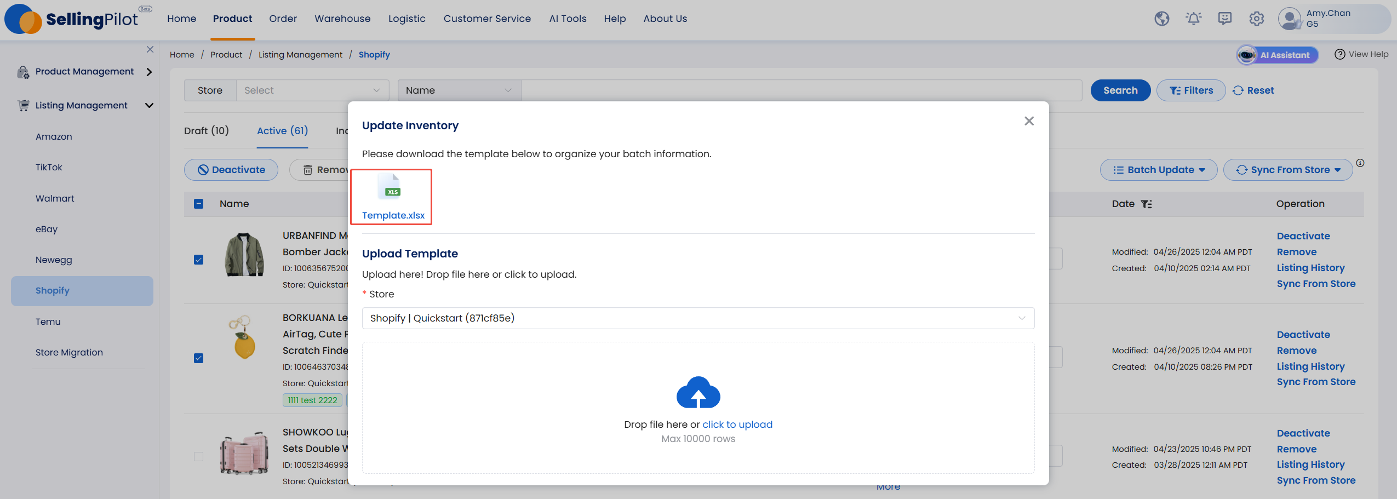Click the bomber jacket product thumbnail
This screenshot has width=1397, height=499.
click(x=244, y=254)
